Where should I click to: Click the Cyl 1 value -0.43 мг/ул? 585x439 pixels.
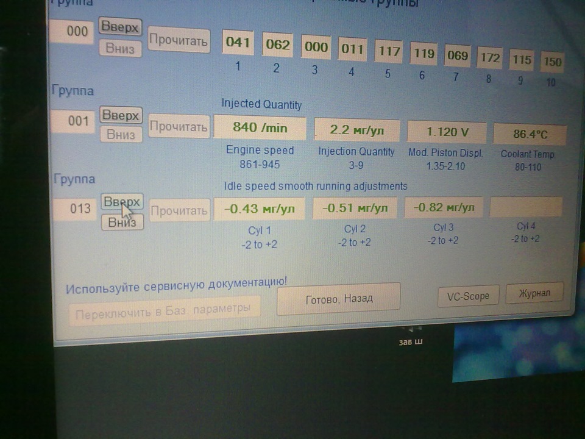(x=260, y=209)
